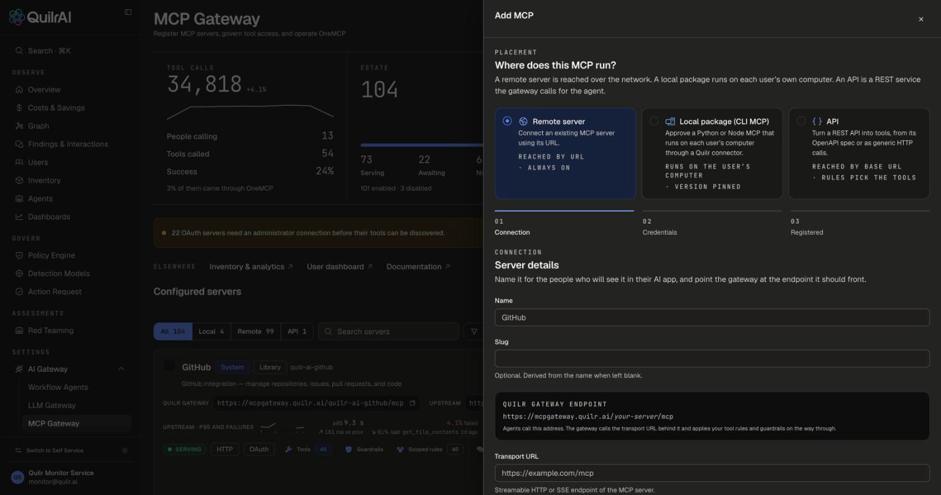Click the Red Teaming icon

coord(19,331)
